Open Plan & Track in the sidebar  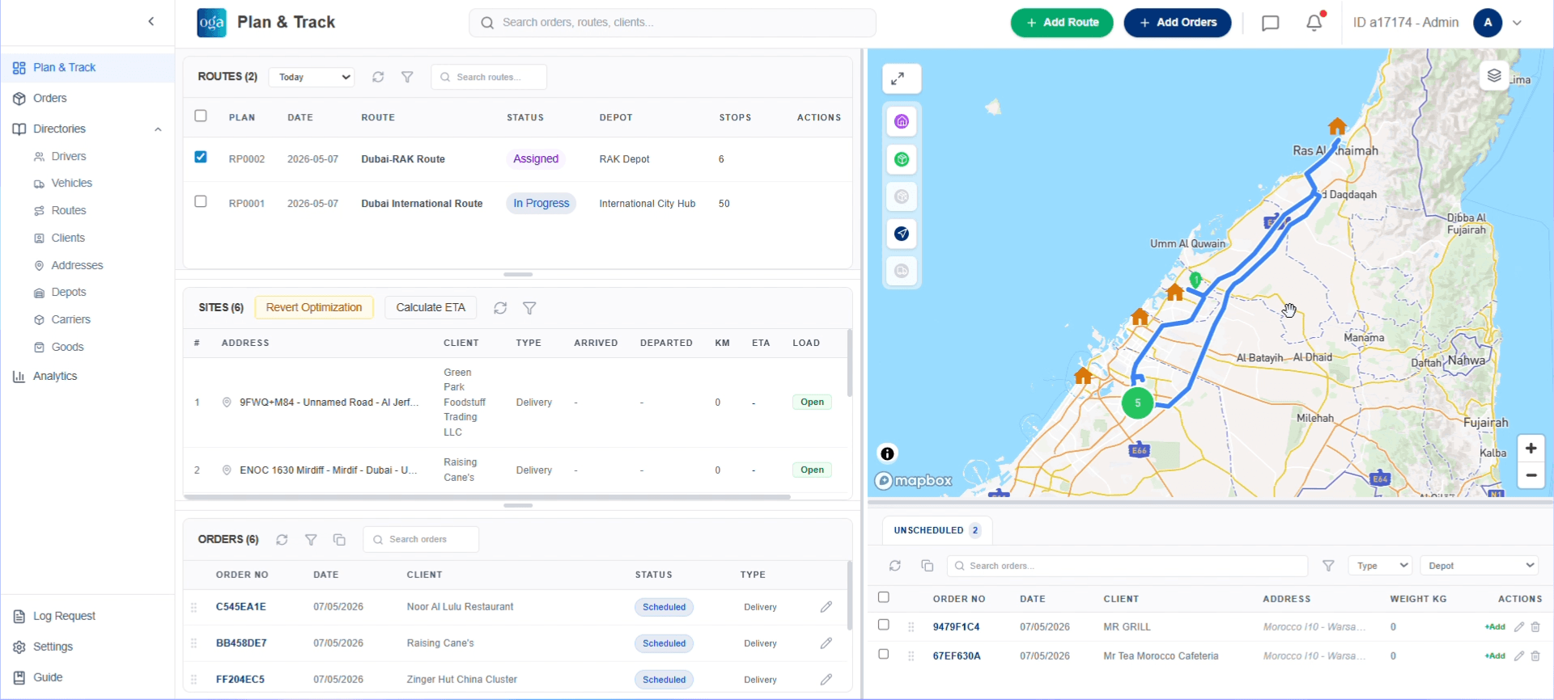click(x=87, y=68)
